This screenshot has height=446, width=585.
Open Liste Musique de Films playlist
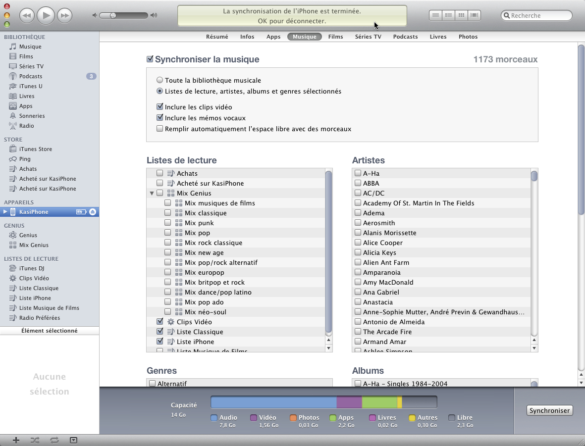(x=49, y=308)
